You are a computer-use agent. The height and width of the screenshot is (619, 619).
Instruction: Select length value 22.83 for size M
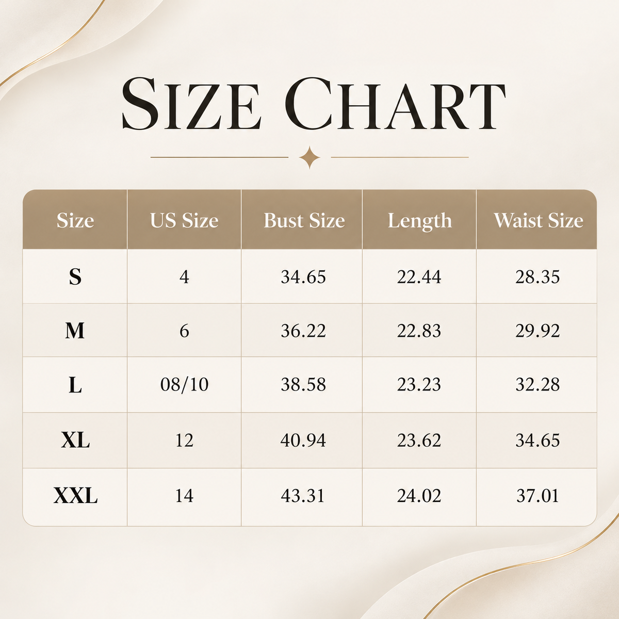point(419,331)
